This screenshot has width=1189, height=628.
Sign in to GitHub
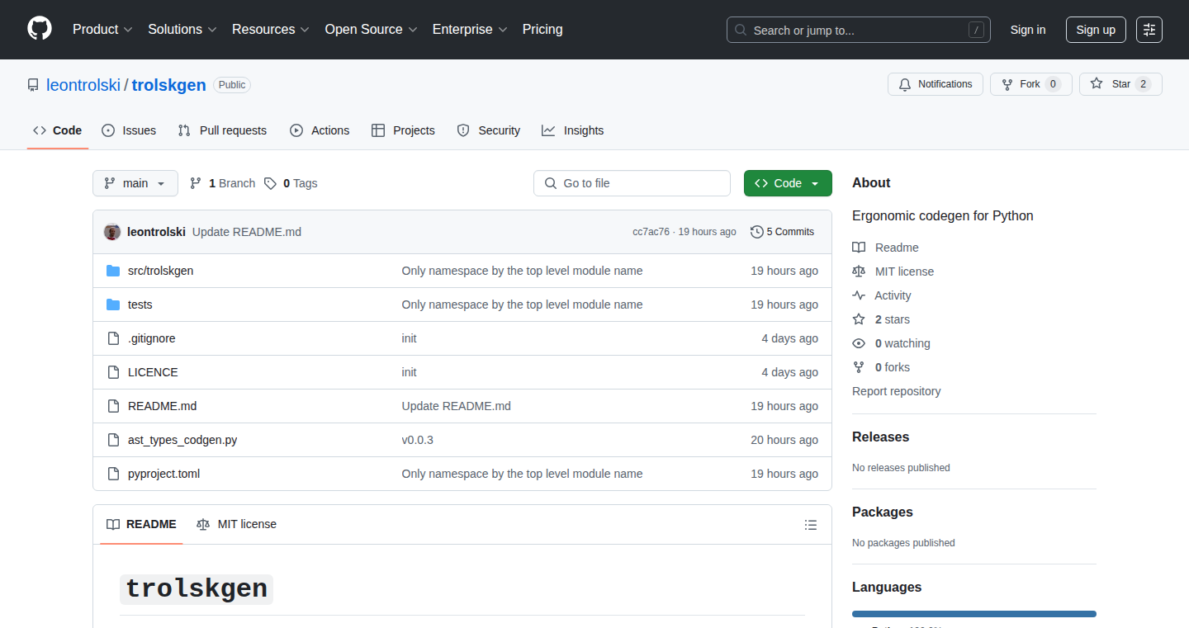click(1028, 30)
